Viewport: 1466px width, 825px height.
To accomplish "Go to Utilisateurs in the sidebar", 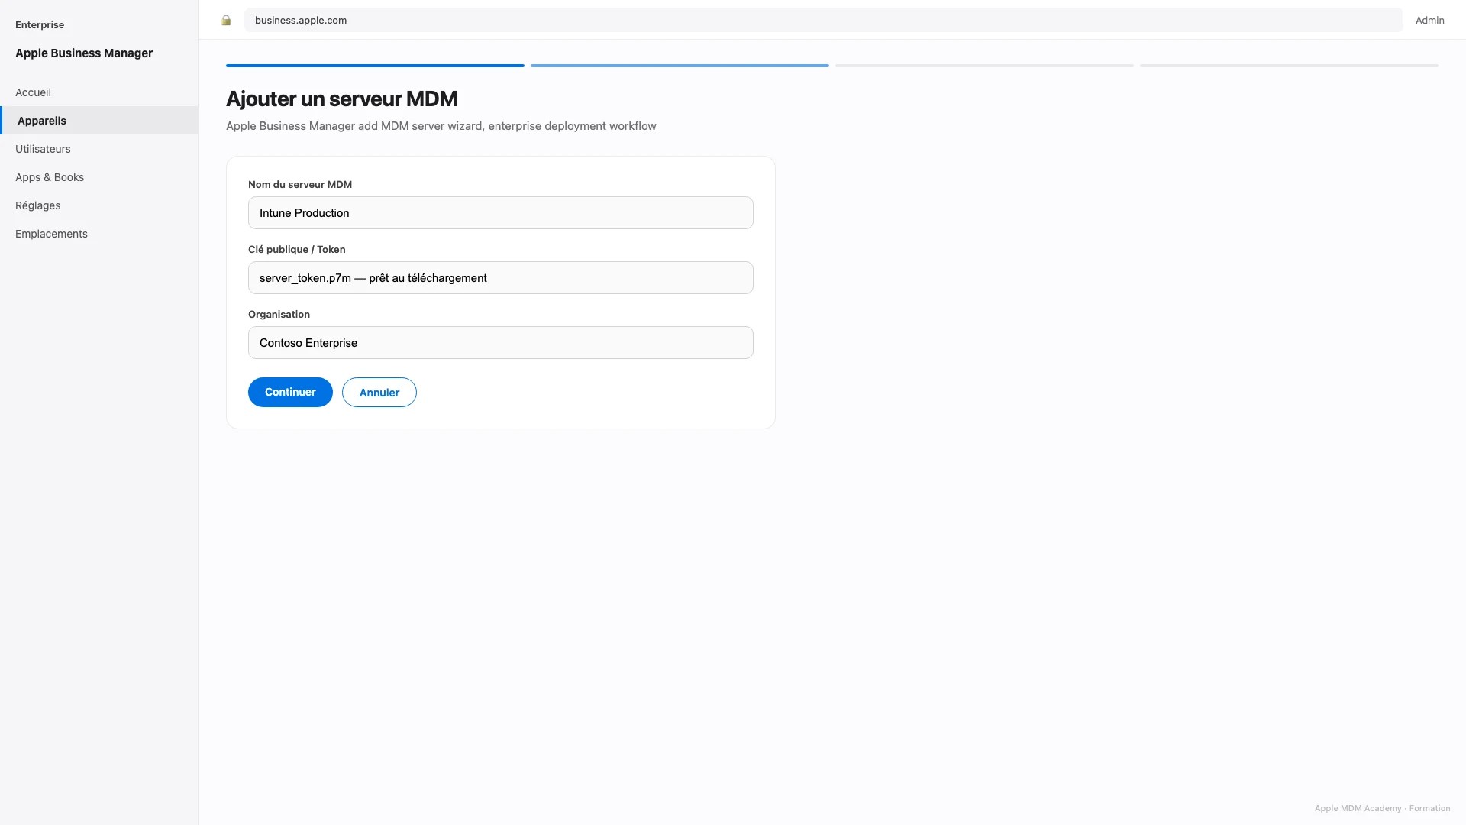I will point(98,149).
